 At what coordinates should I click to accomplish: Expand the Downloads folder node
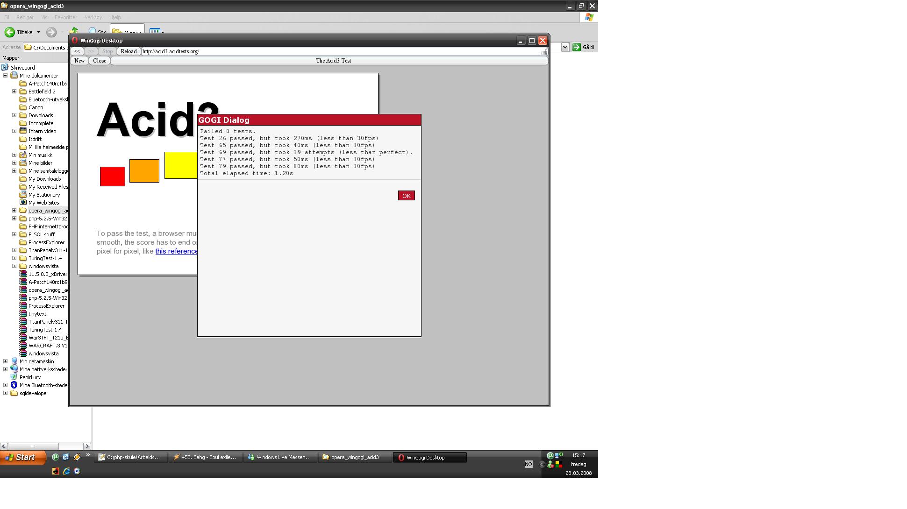coord(14,115)
